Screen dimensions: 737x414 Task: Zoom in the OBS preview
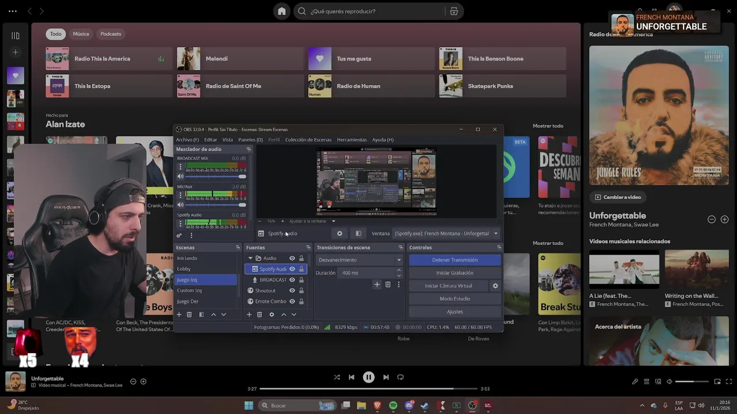282,221
